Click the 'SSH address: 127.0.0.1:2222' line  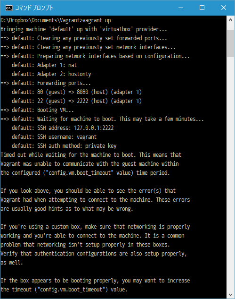63,128
